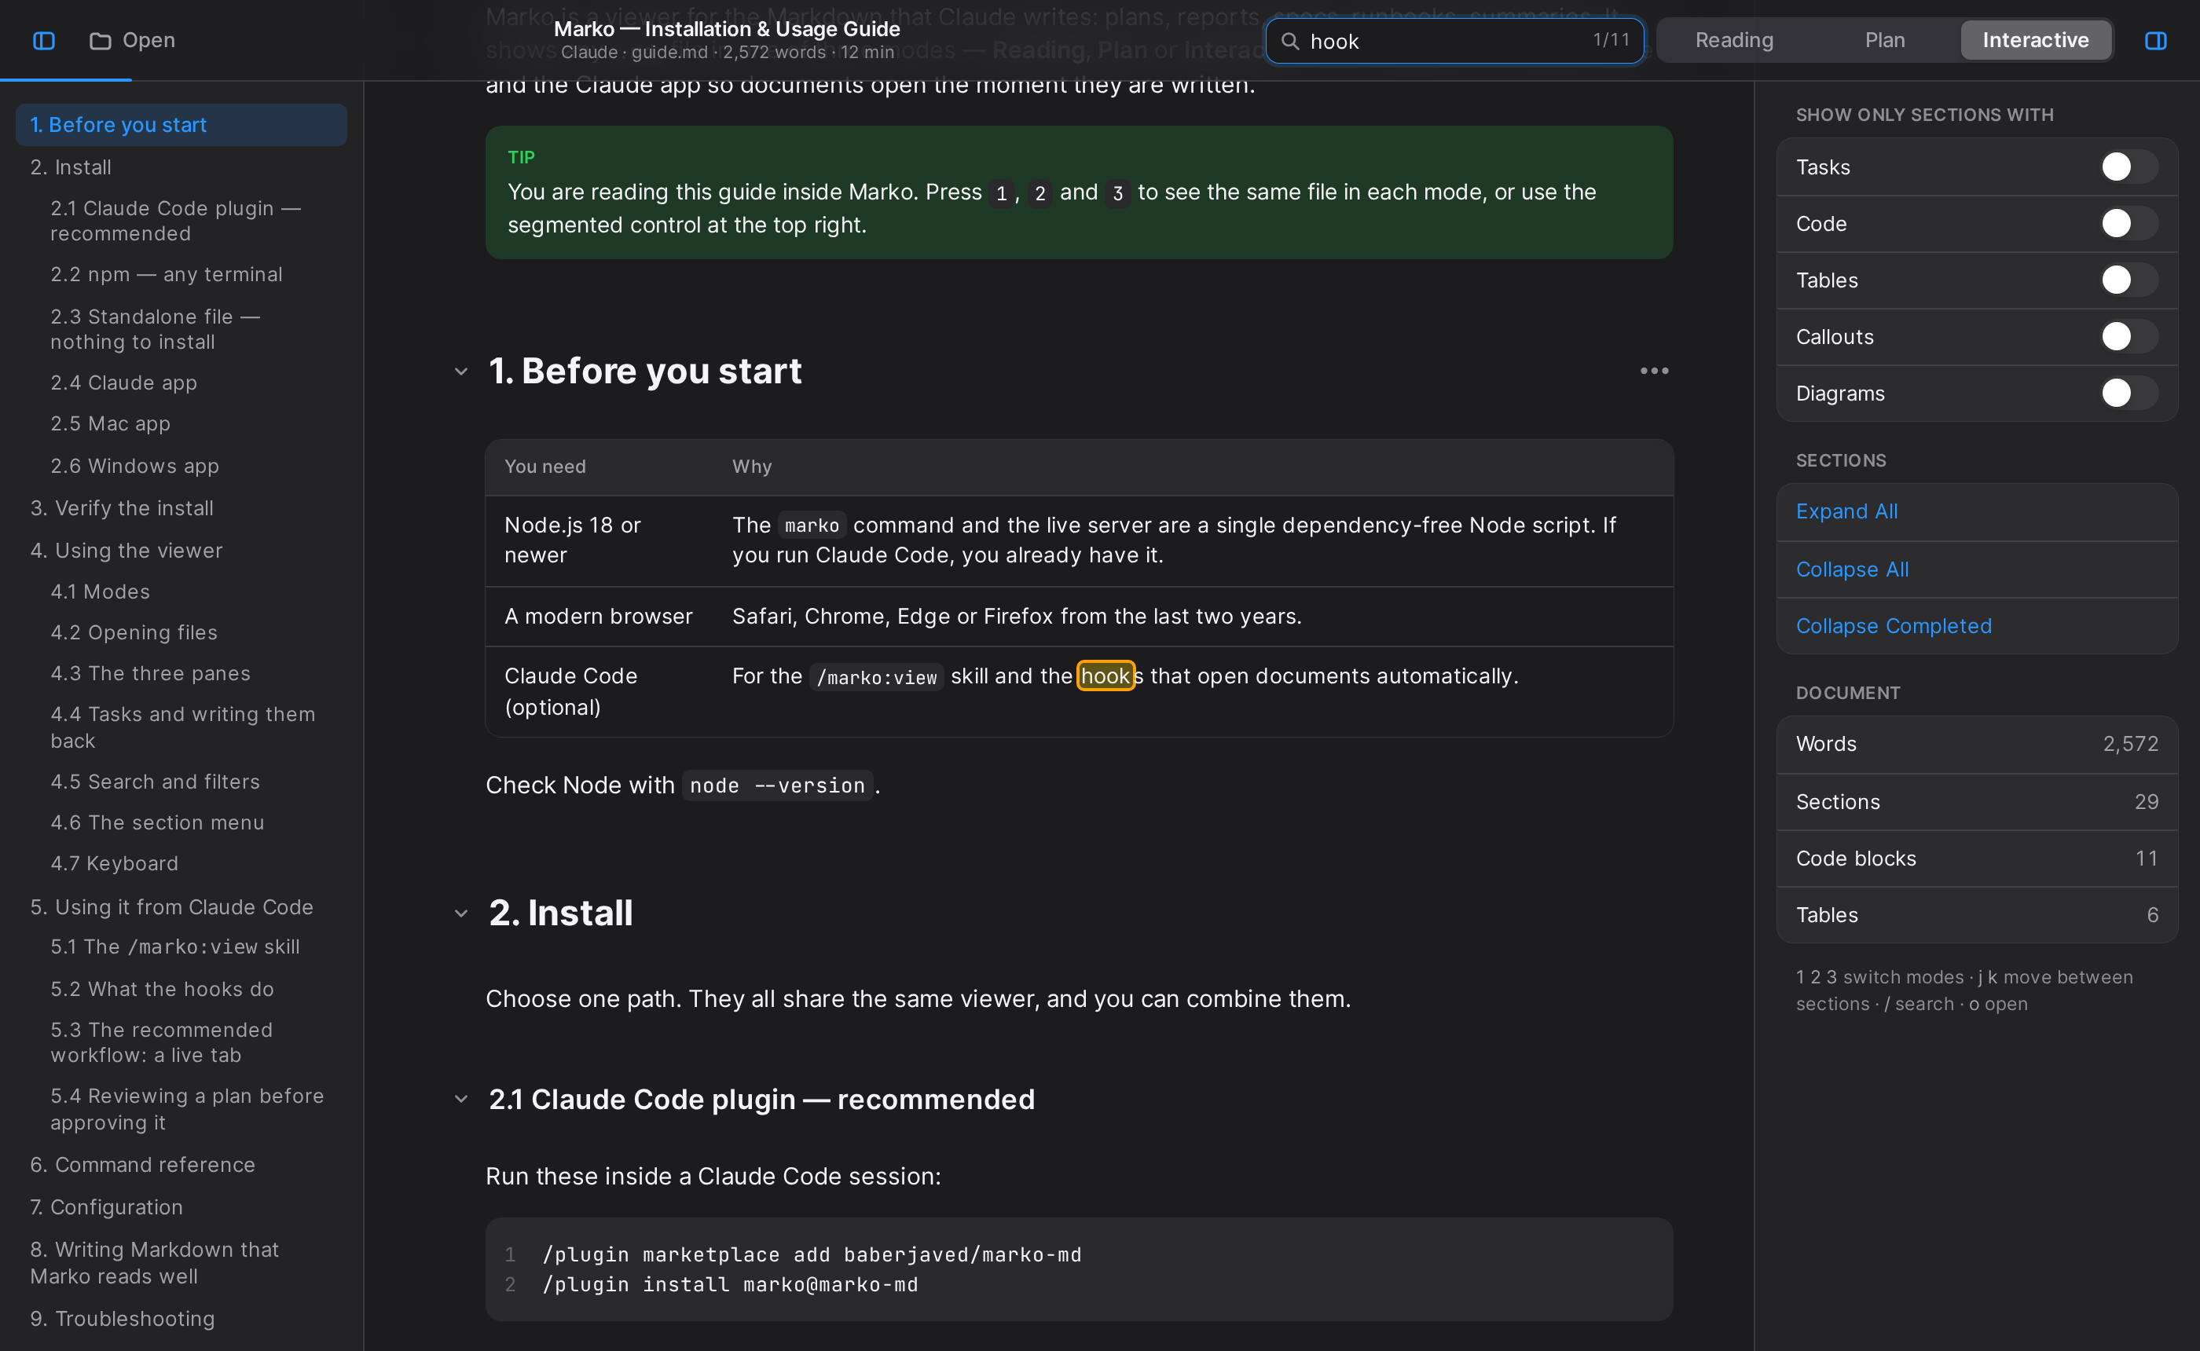Enable the Tasks filter switch
Screen dimensions: 2200x1351
2128,167
